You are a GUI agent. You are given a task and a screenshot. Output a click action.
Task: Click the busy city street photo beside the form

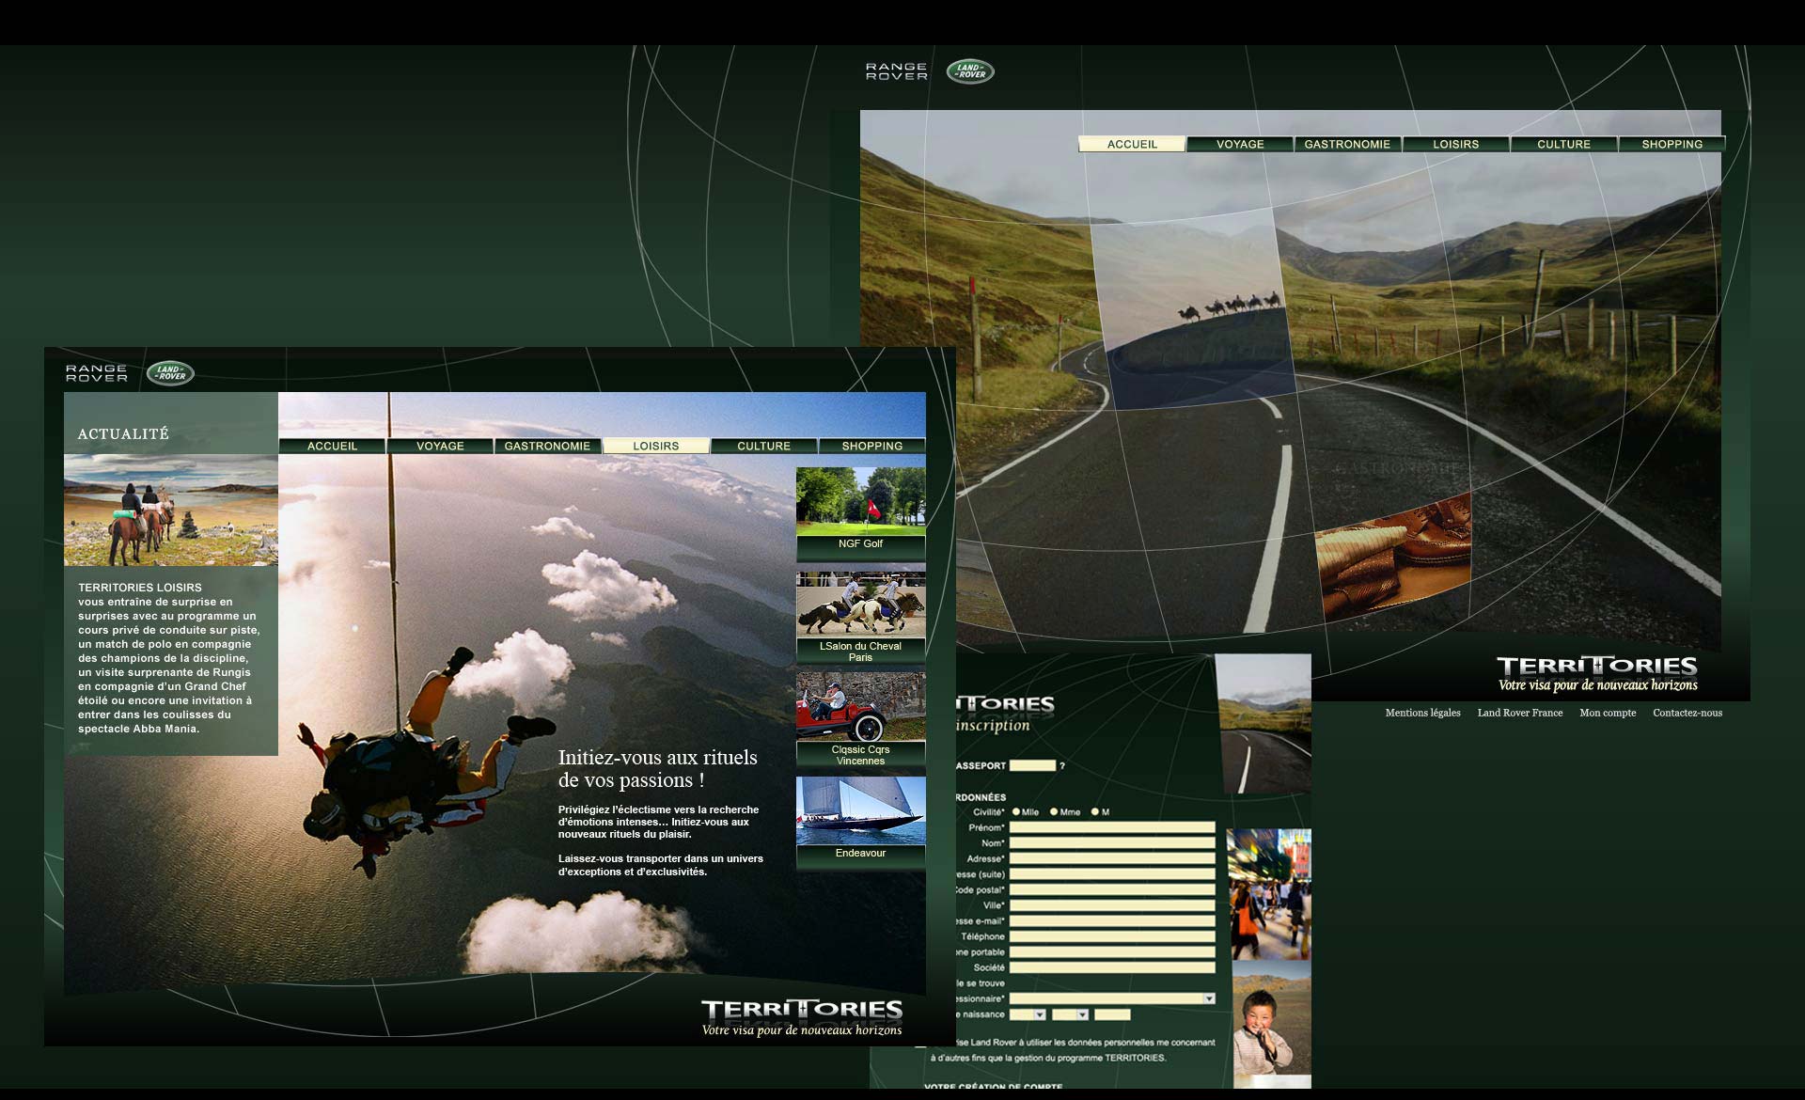(x=1269, y=894)
